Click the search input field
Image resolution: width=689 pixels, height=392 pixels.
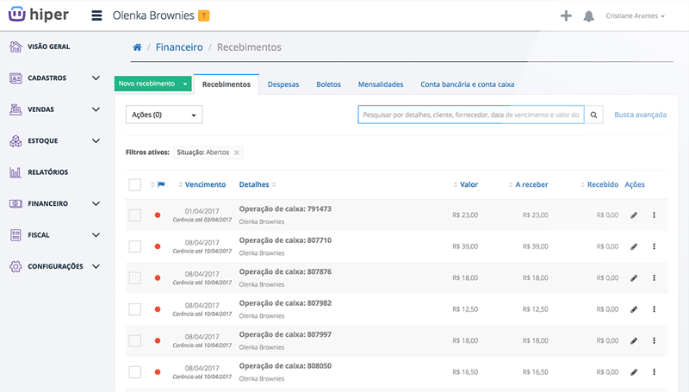(x=470, y=115)
